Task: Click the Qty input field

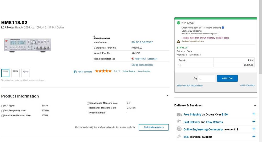Action: click(206, 78)
